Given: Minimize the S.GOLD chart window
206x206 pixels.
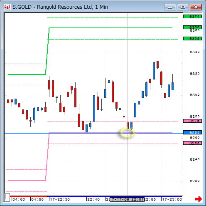Looking at the screenshot, I should (170, 7).
